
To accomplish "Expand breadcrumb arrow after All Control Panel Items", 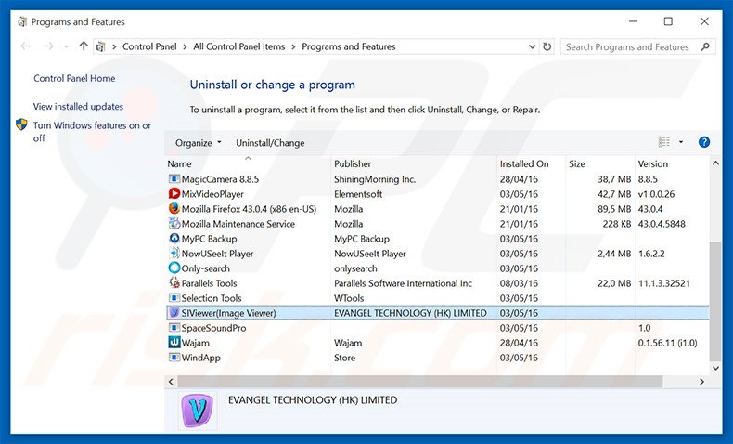I will pyautogui.click(x=293, y=46).
